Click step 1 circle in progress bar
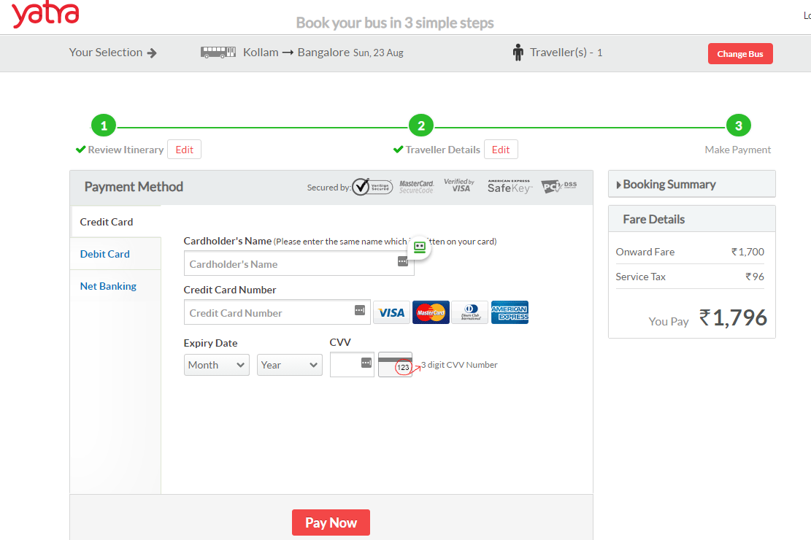This screenshot has width=811, height=540. click(x=104, y=126)
